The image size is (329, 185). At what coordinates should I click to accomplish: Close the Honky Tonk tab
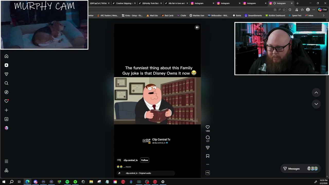coord(161,3)
